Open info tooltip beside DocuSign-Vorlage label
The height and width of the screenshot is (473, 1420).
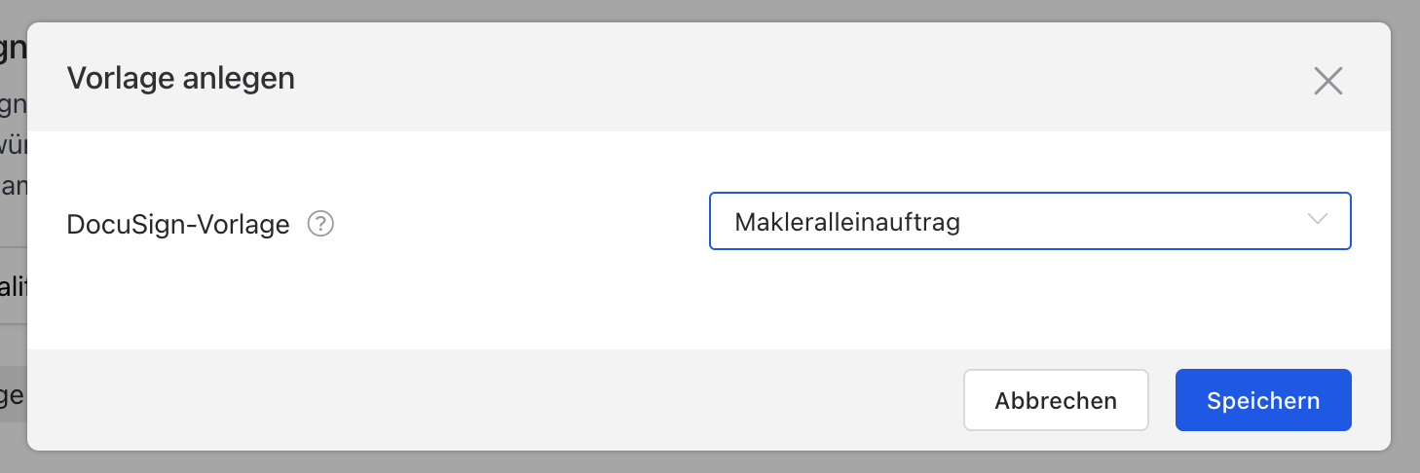[320, 224]
